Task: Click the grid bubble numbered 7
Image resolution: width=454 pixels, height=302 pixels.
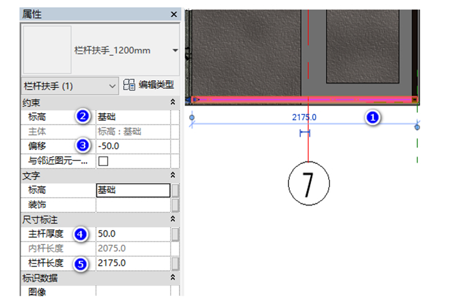Action: pos(308,183)
